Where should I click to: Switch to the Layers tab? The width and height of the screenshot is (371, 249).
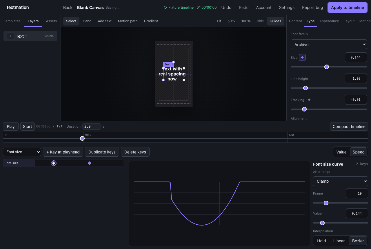(x=33, y=21)
